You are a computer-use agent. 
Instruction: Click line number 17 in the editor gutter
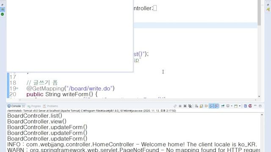tap(13, 77)
